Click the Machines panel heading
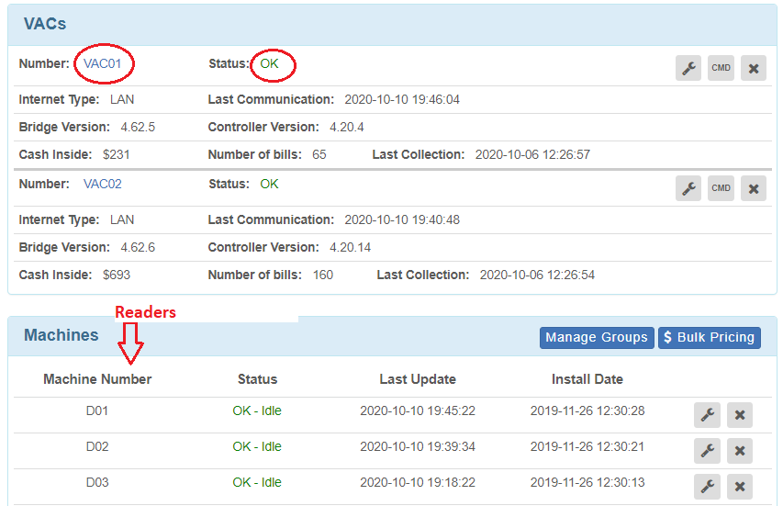The image size is (783, 506). [x=62, y=335]
